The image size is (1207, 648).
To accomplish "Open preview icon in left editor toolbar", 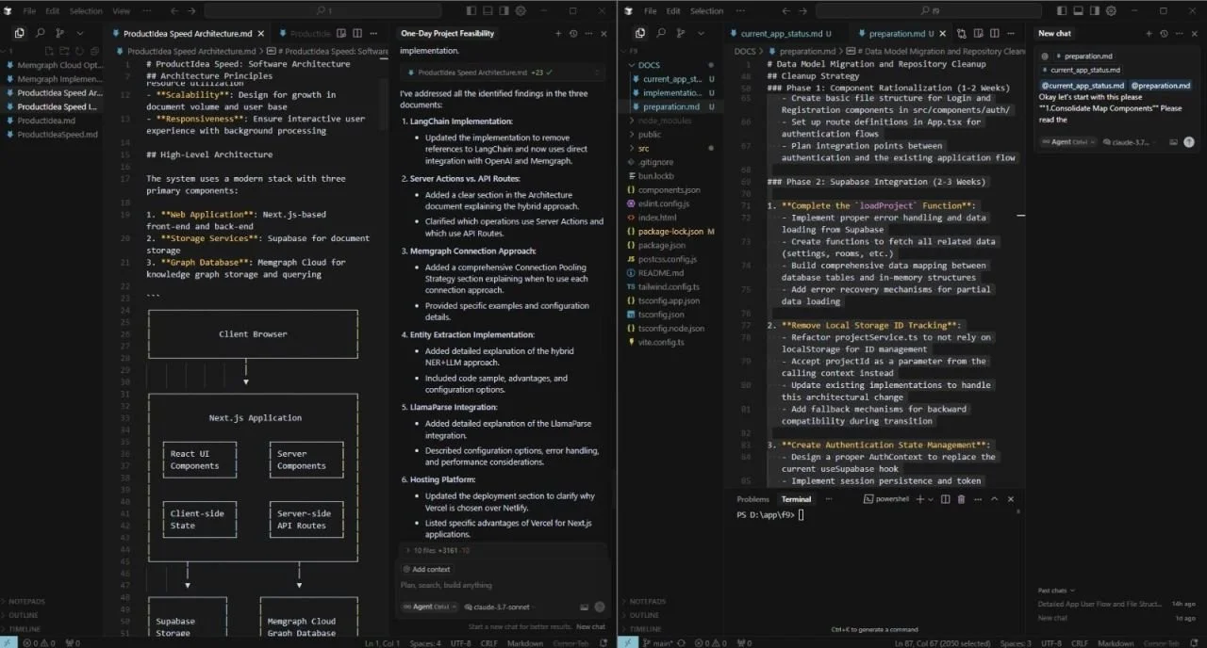I will (x=341, y=33).
